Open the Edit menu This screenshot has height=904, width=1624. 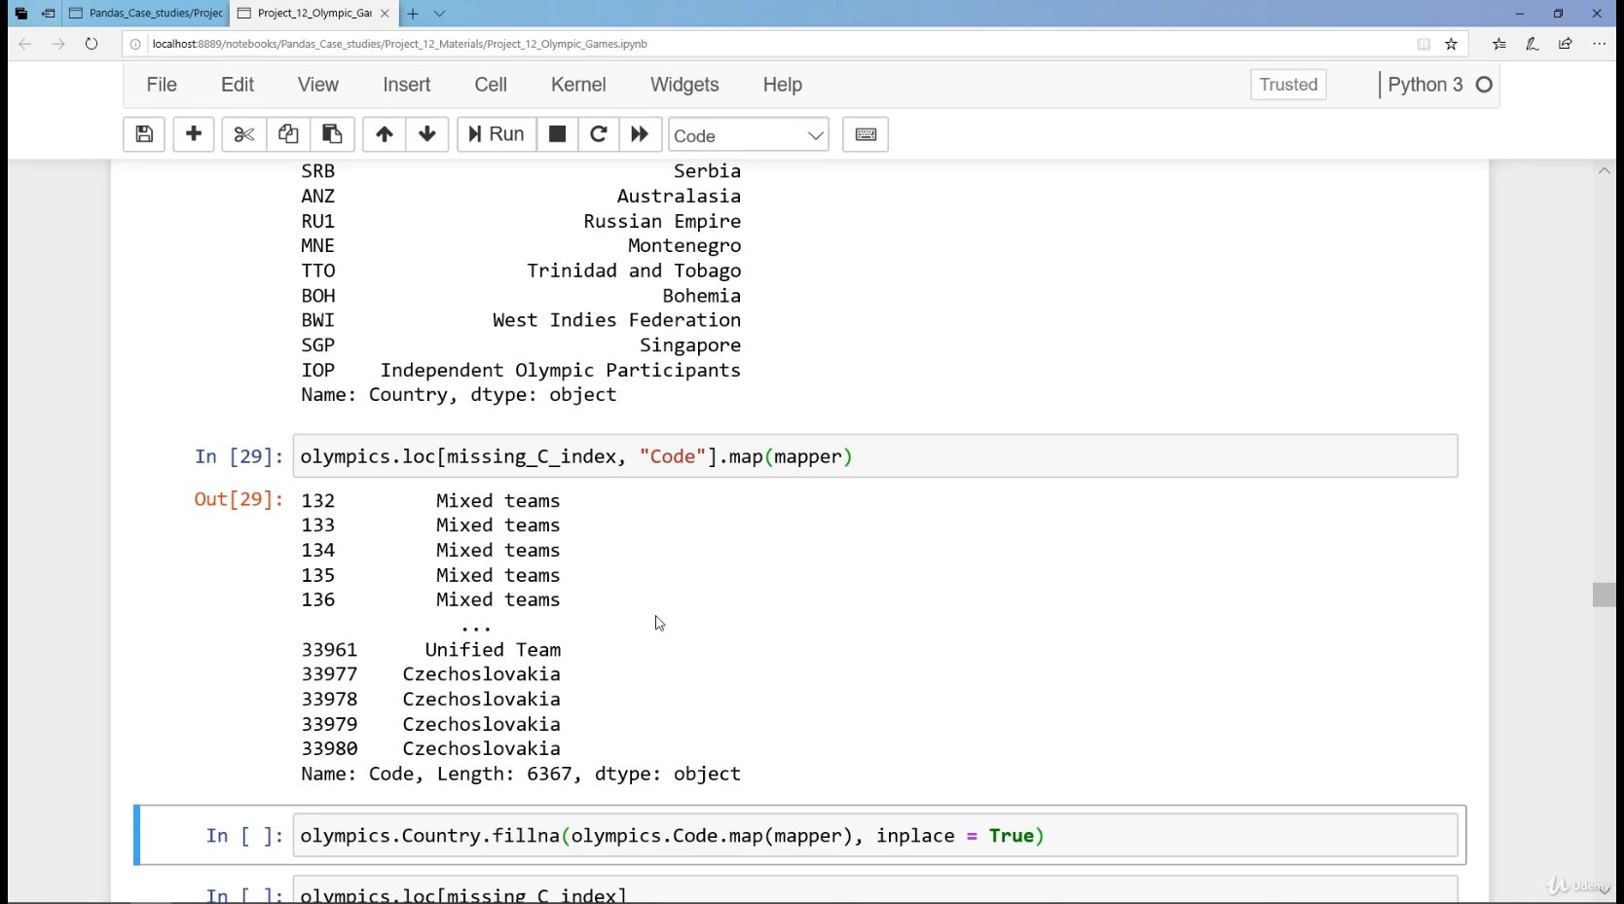coord(238,85)
